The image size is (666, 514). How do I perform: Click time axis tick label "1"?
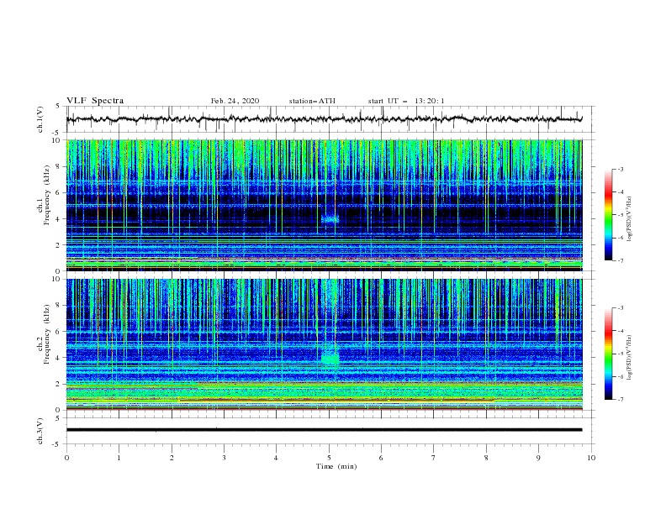[x=119, y=458]
